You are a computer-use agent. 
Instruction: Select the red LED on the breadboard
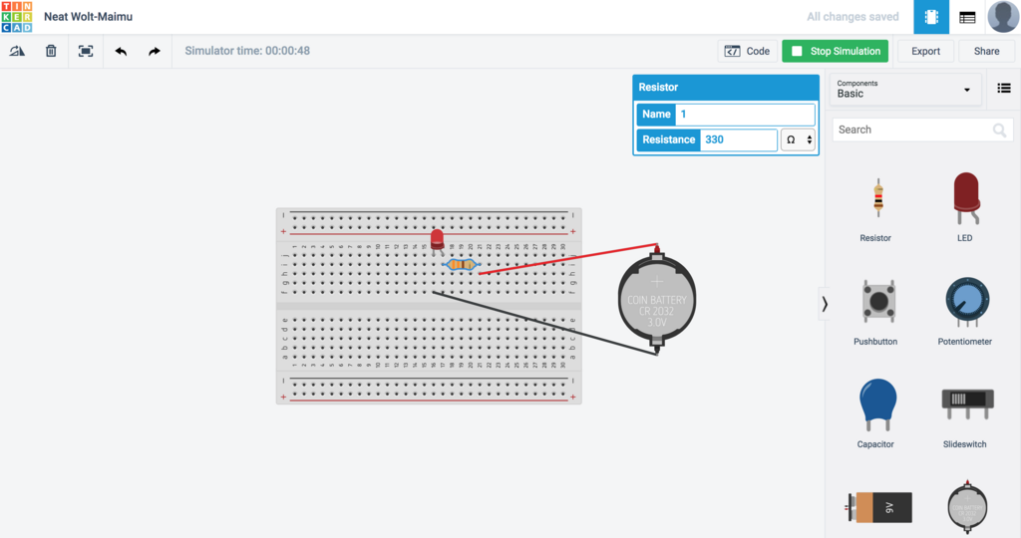coord(438,239)
